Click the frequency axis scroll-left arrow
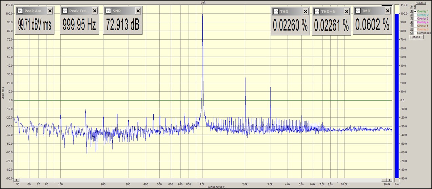The width and height of the screenshot is (432, 189). [17, 180]
